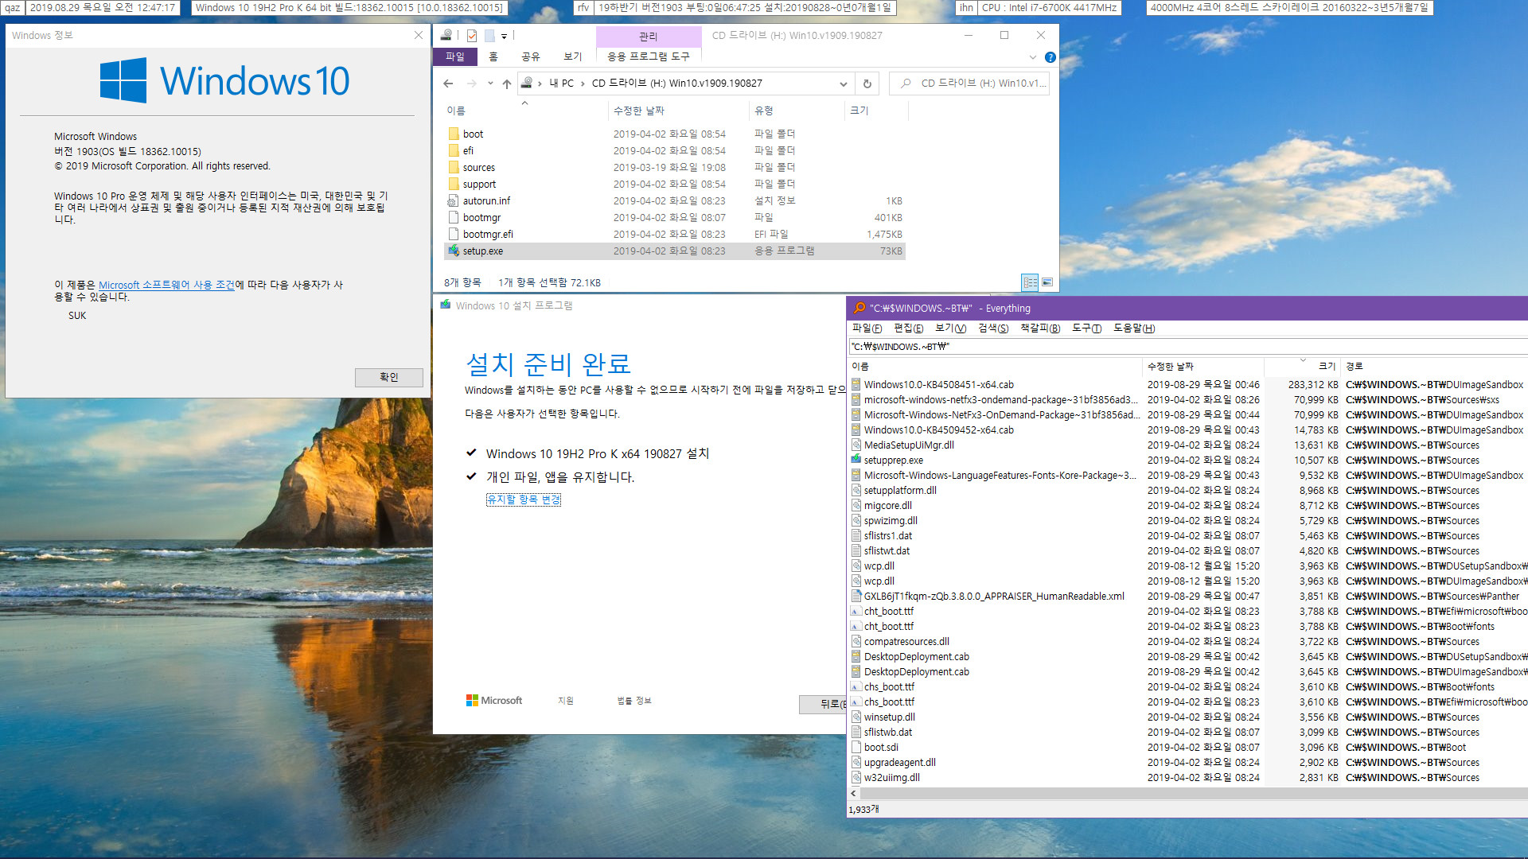Click the 뒤로 button in Windows setup
The image size is (1528, 859).
tap(824, 704)
